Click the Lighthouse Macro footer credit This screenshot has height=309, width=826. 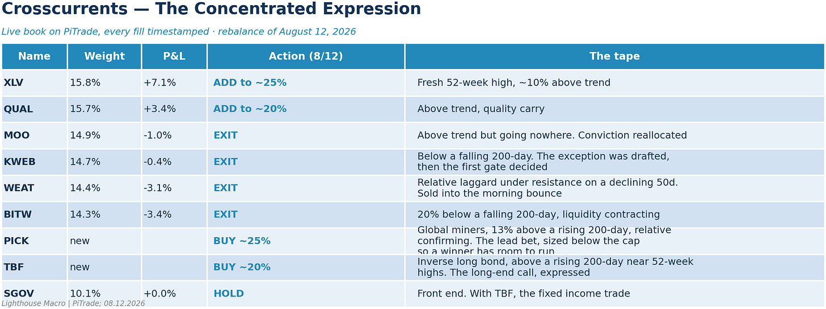[x=73, y=304]
